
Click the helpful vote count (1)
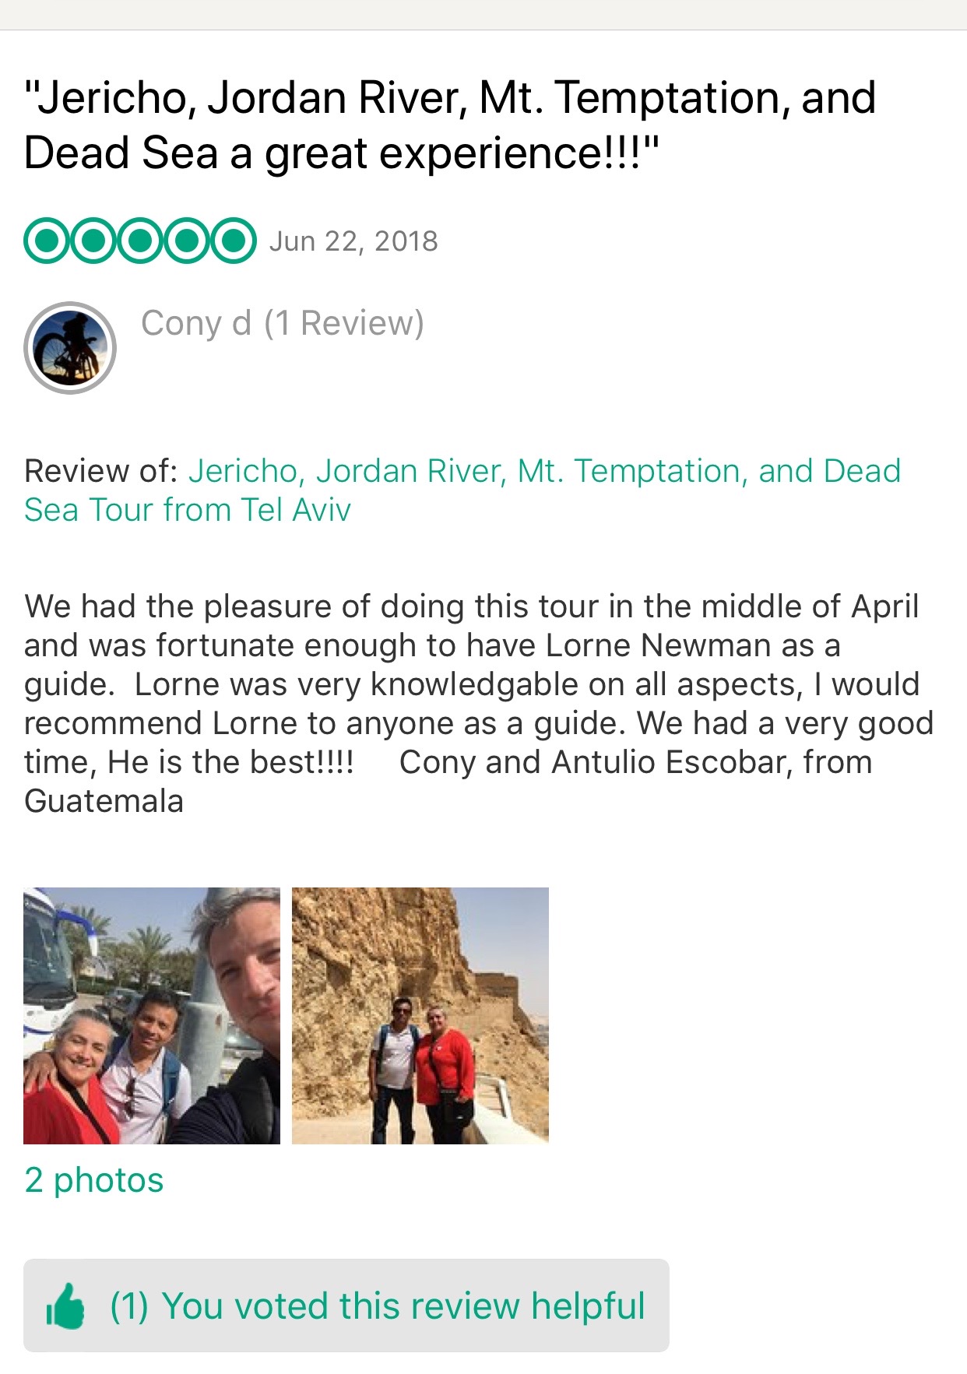tap(129, 1305)
